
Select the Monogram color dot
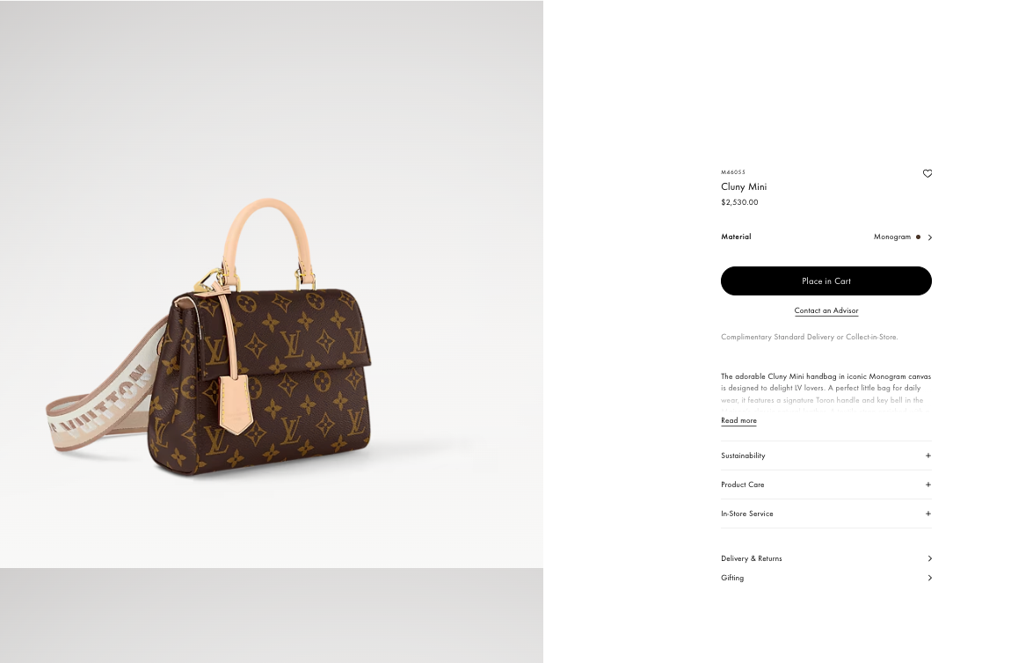(x=918, y=237)
